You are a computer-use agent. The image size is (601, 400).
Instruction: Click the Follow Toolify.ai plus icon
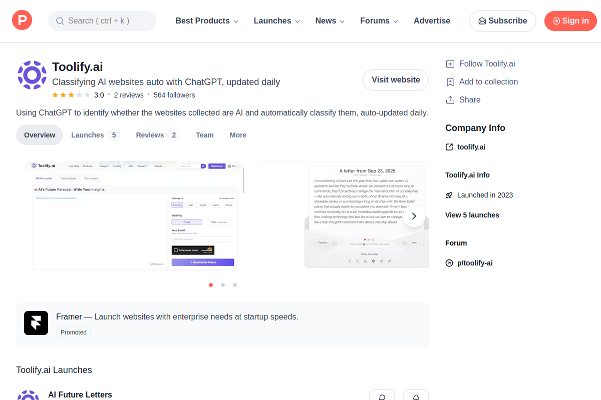click(449, 63)
